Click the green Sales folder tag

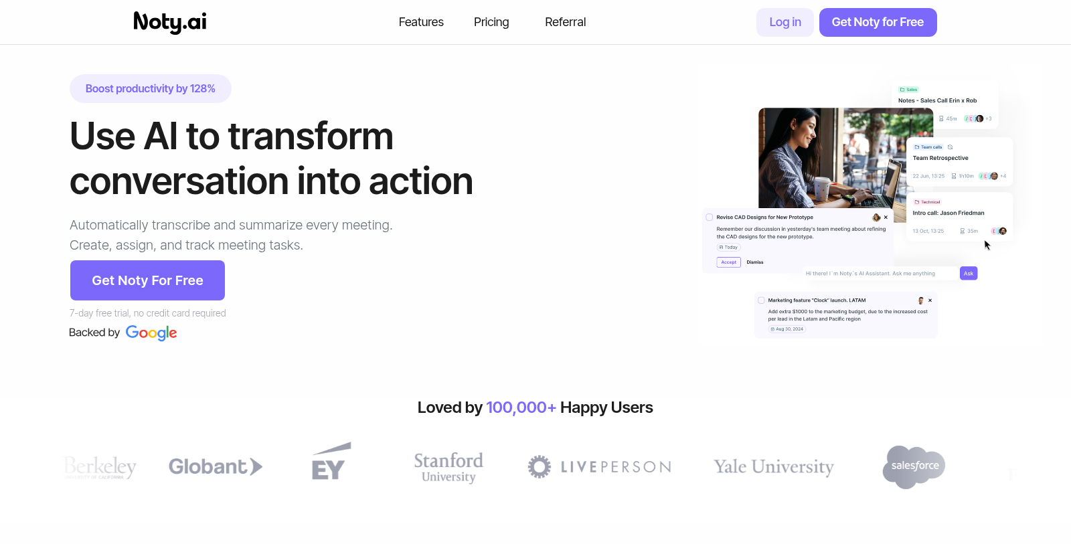click(x=908, y=90)
